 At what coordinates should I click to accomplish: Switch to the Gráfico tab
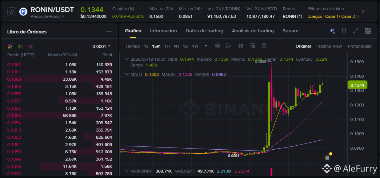click(x=133, y=31)
